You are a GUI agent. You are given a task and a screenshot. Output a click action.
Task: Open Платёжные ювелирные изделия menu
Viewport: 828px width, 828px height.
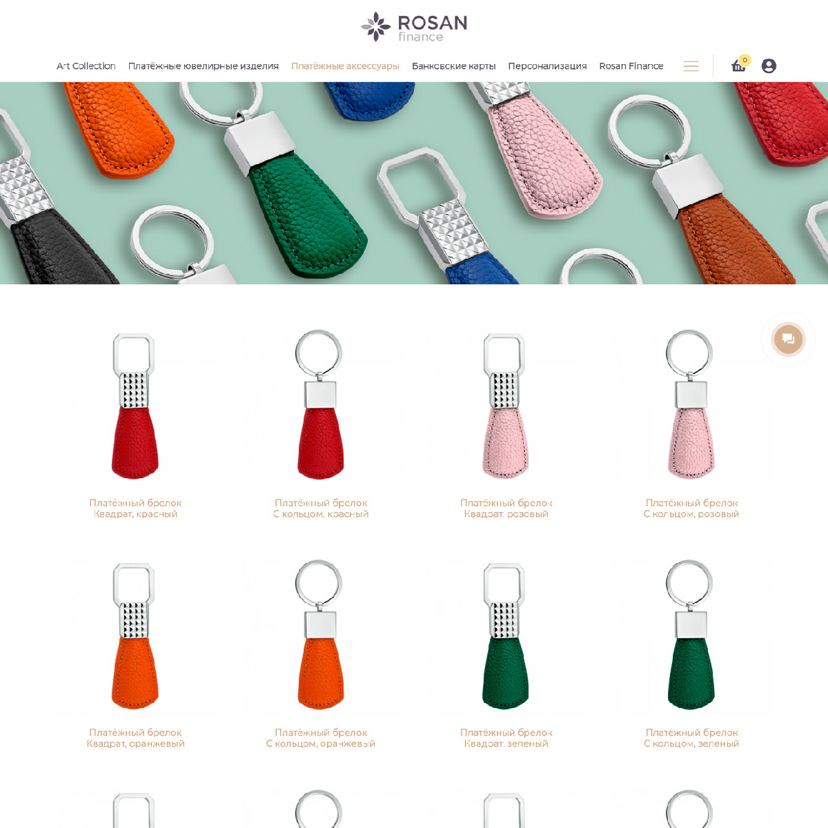[x=204, y=66]
